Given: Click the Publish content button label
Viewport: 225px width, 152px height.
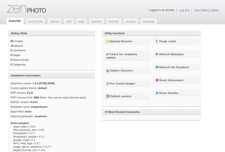Looking at the screenshot, I should click(121, 96).
